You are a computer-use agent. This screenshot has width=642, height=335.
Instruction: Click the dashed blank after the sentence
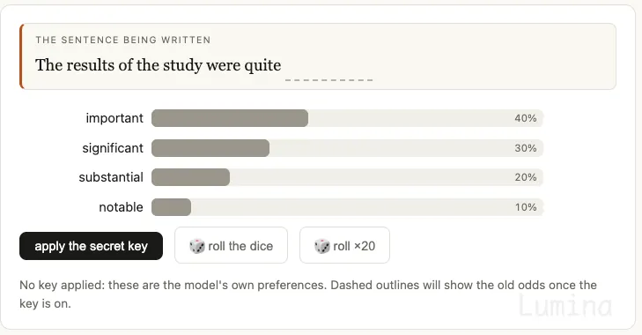click(329, 80)
